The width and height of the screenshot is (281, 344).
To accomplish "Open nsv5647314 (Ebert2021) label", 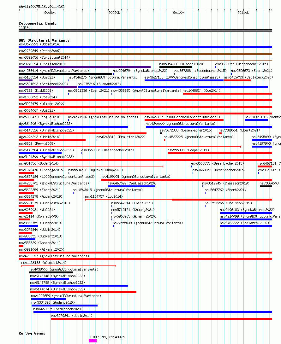I will pyautogui.click(x=132, y=203).
